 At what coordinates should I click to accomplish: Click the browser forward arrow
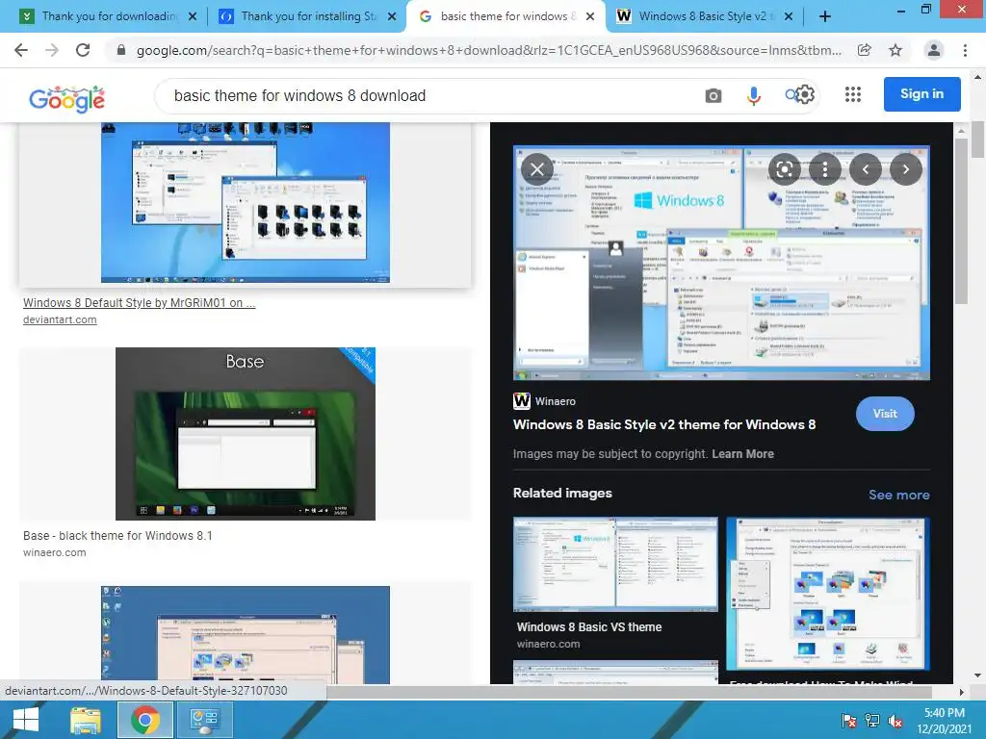52,50
